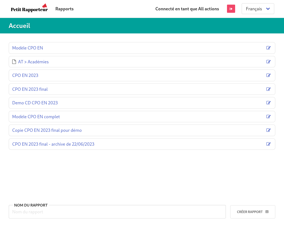Open the Français language dropdown
The image size is (284, 225).
[258, 9]
